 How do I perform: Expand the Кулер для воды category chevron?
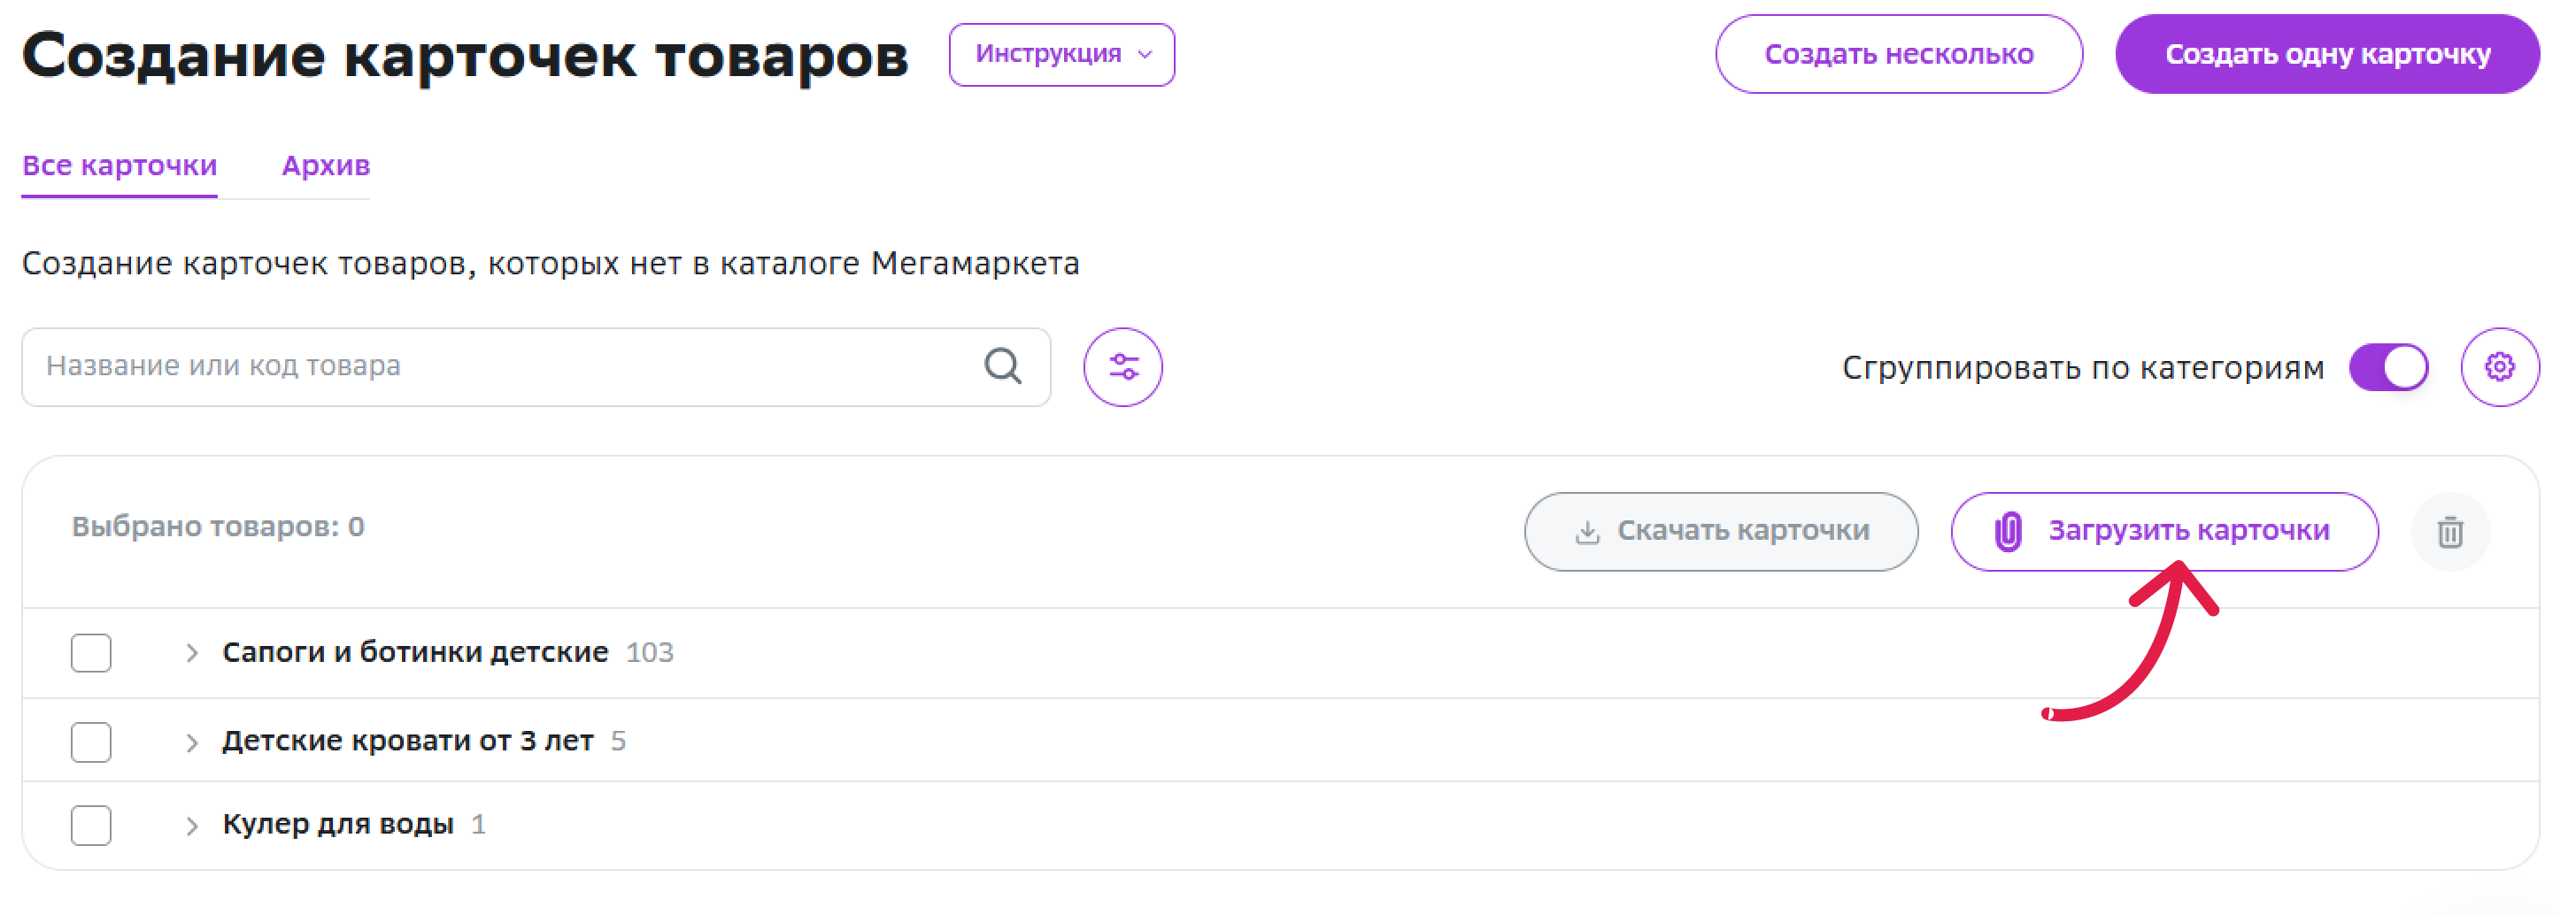pos(192,825)
